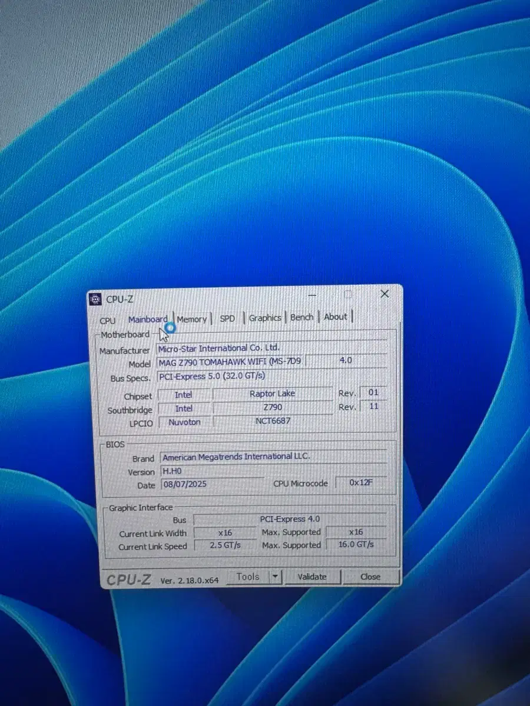Switch to the Memory tab

pos(192,319)
